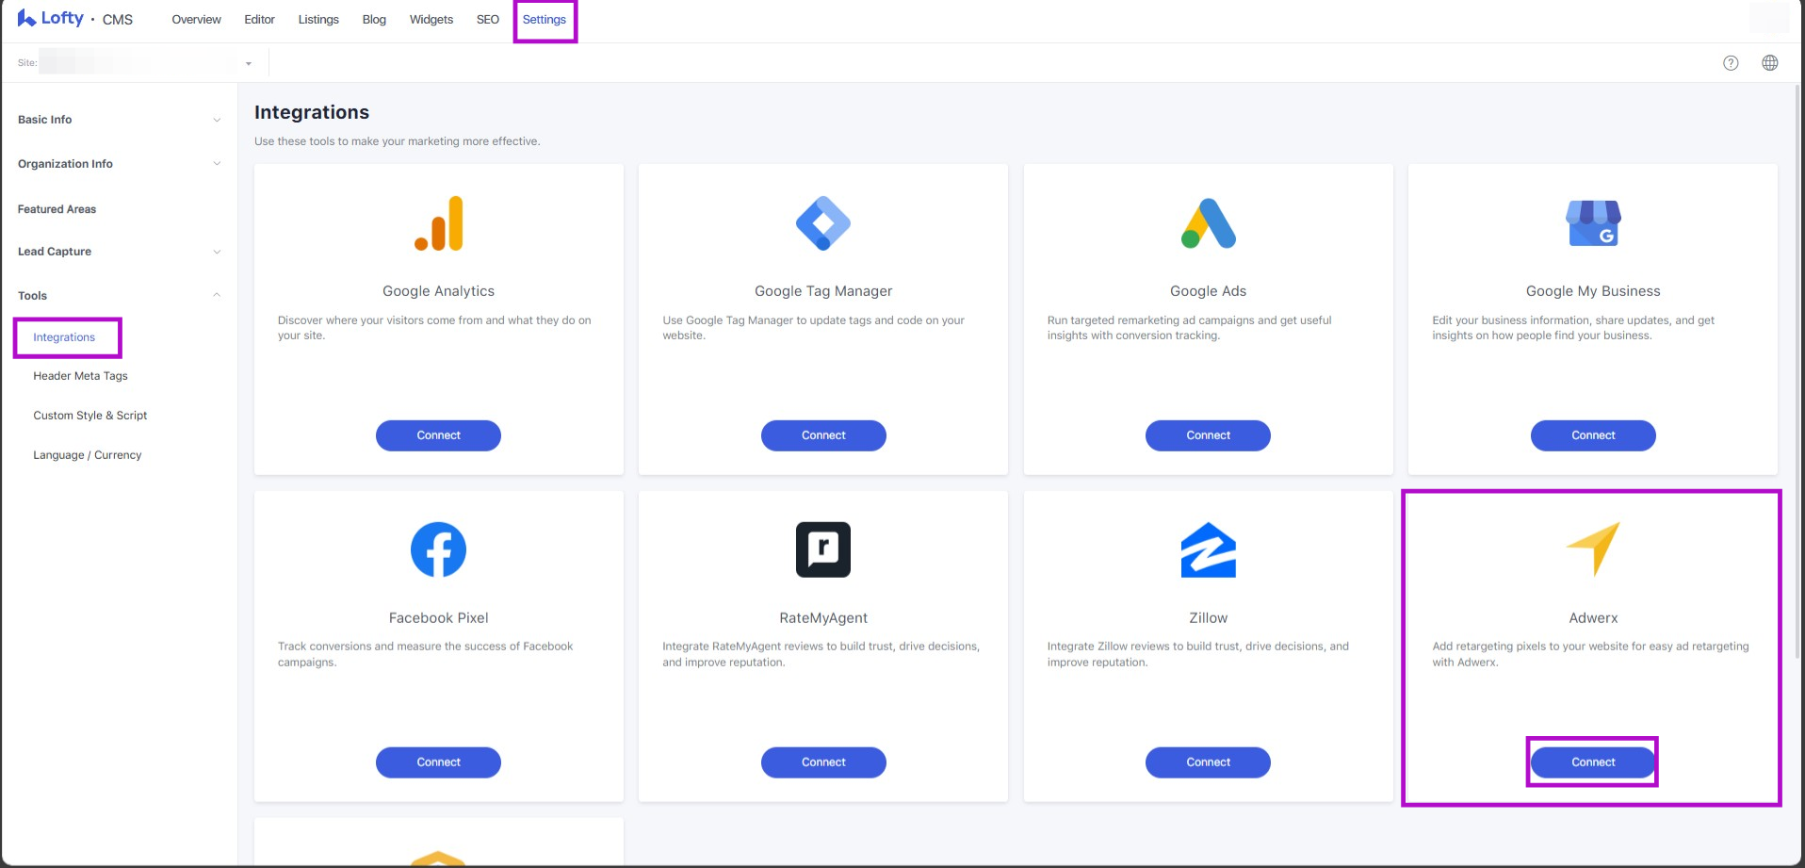
Task: Switch to the Listings tab
Action: pyautogui.click(x=318, y=20)
